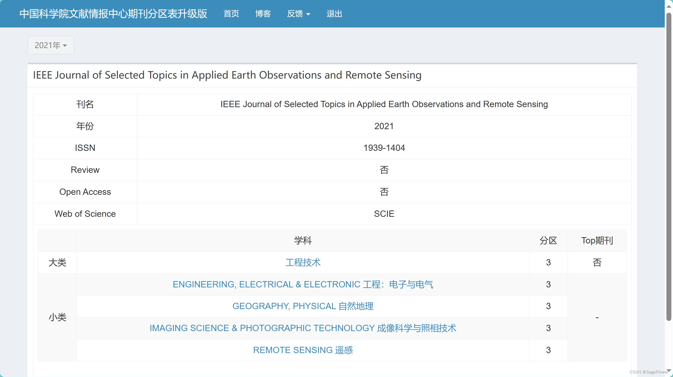Click the Web of Science value SCIE
673x377 pixels.
tap(384, 214)
